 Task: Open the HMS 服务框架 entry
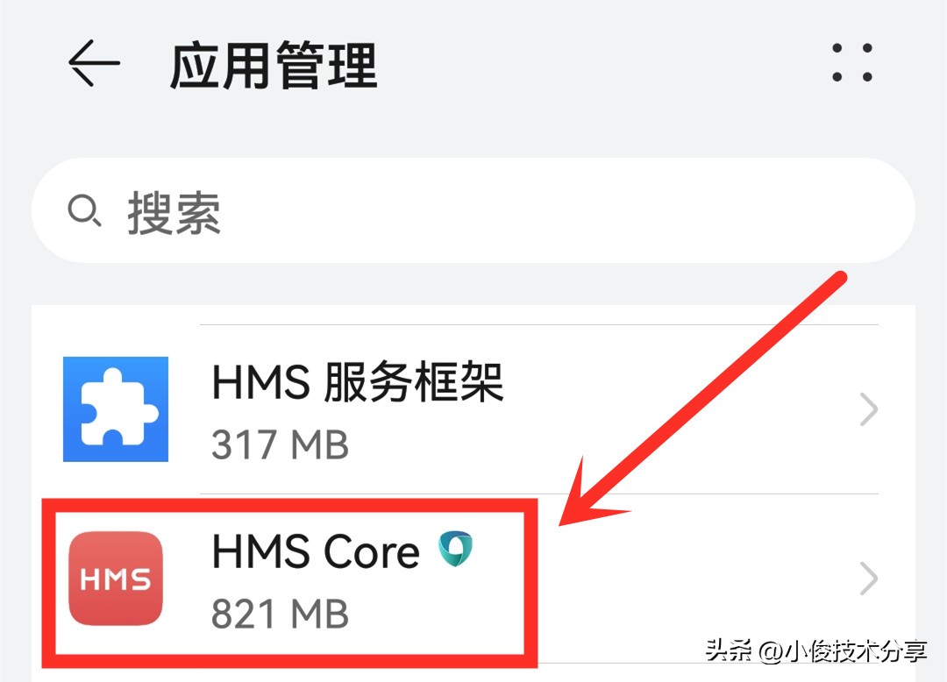(473, 409)
